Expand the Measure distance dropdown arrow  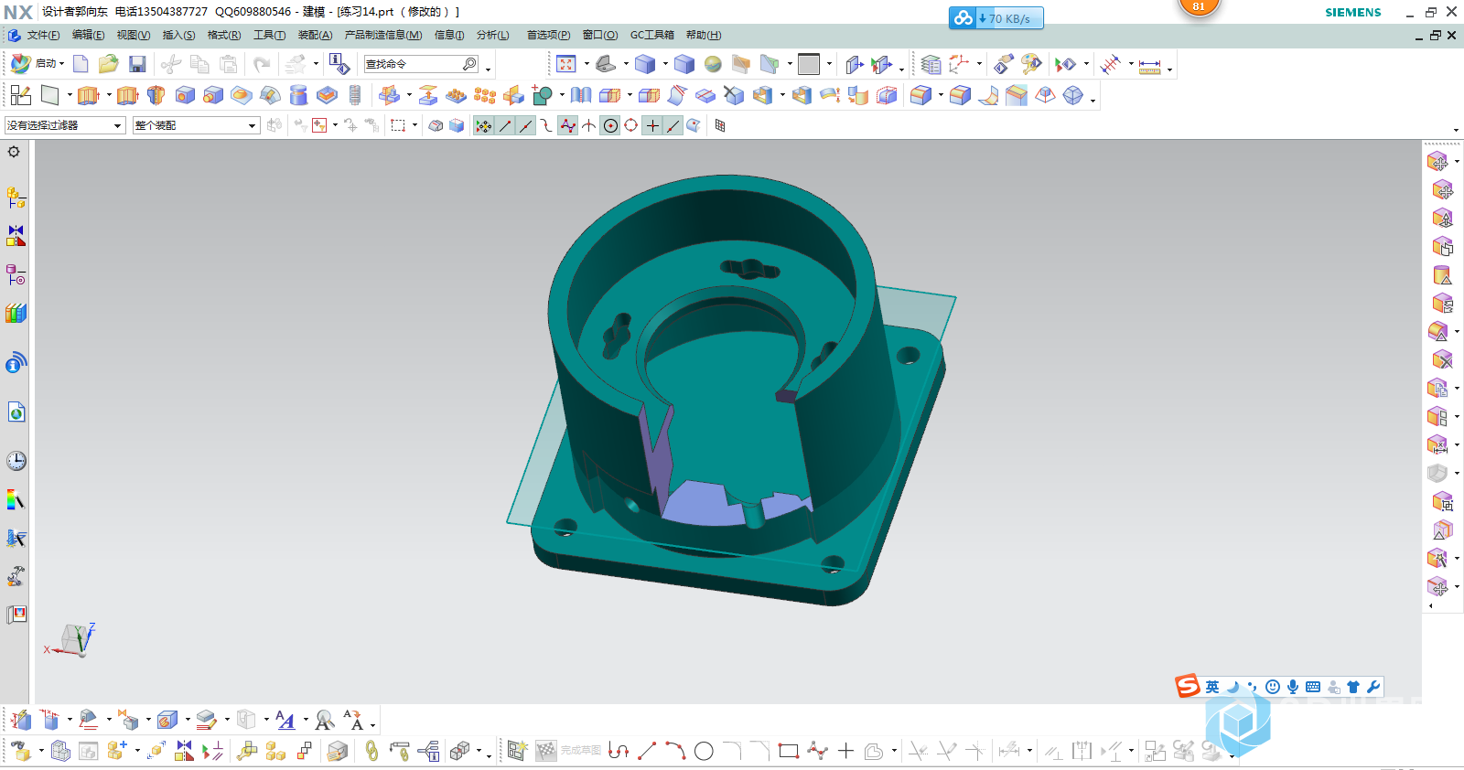pyautogui.click(x=1169, y=69)
